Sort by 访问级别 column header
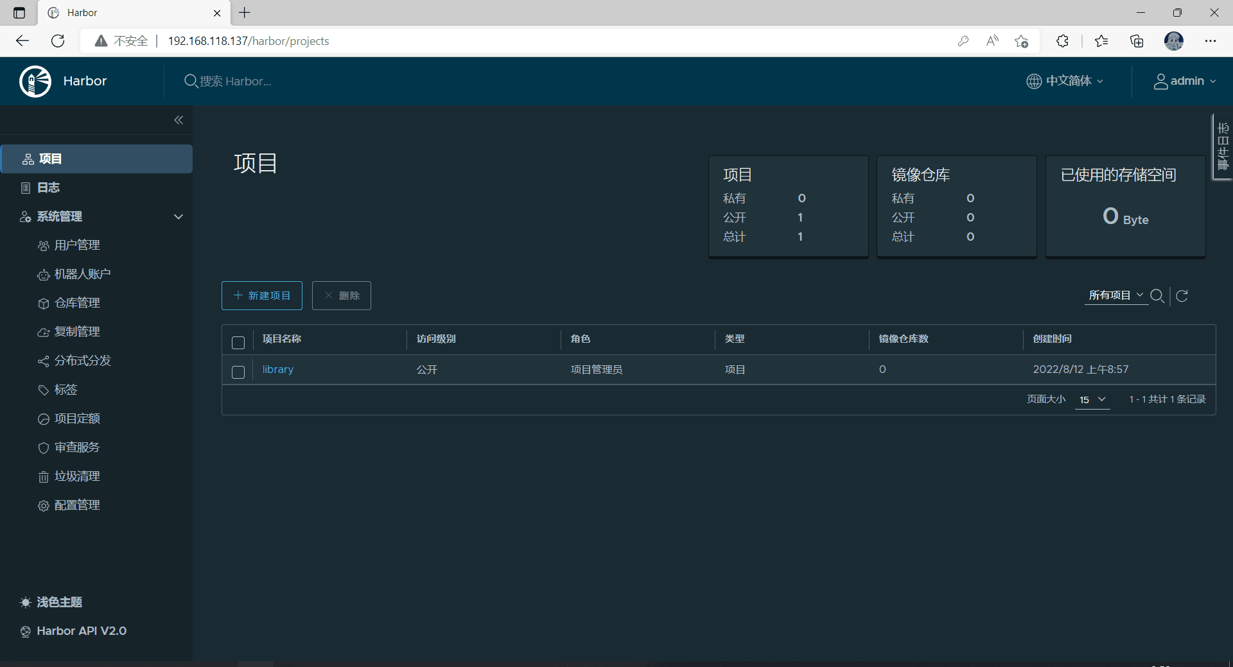 [436, 339]
